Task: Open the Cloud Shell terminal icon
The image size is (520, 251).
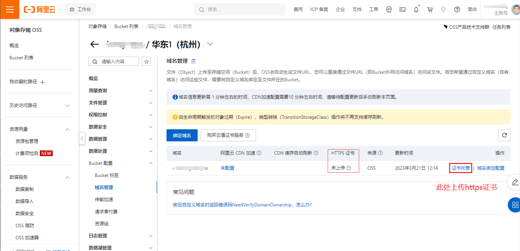Action: click(x=402, y=9)
